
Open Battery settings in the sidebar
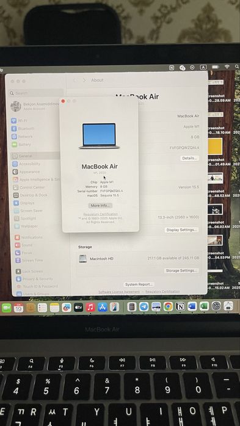(x=21, y=145)
